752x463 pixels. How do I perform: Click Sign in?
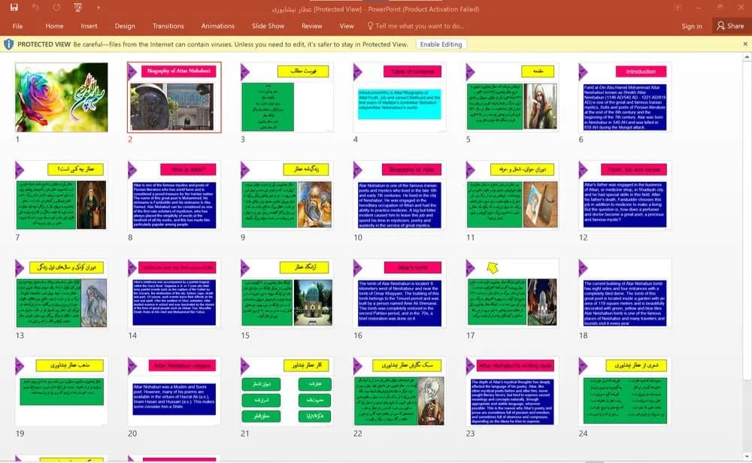pyautogui.click(x=692, y=26)
